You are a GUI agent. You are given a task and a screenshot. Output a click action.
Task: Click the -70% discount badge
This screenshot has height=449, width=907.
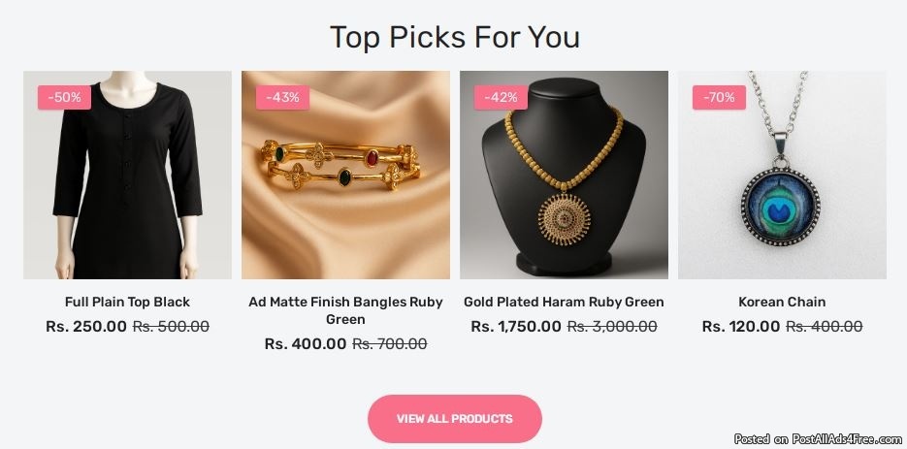[719, 97]
